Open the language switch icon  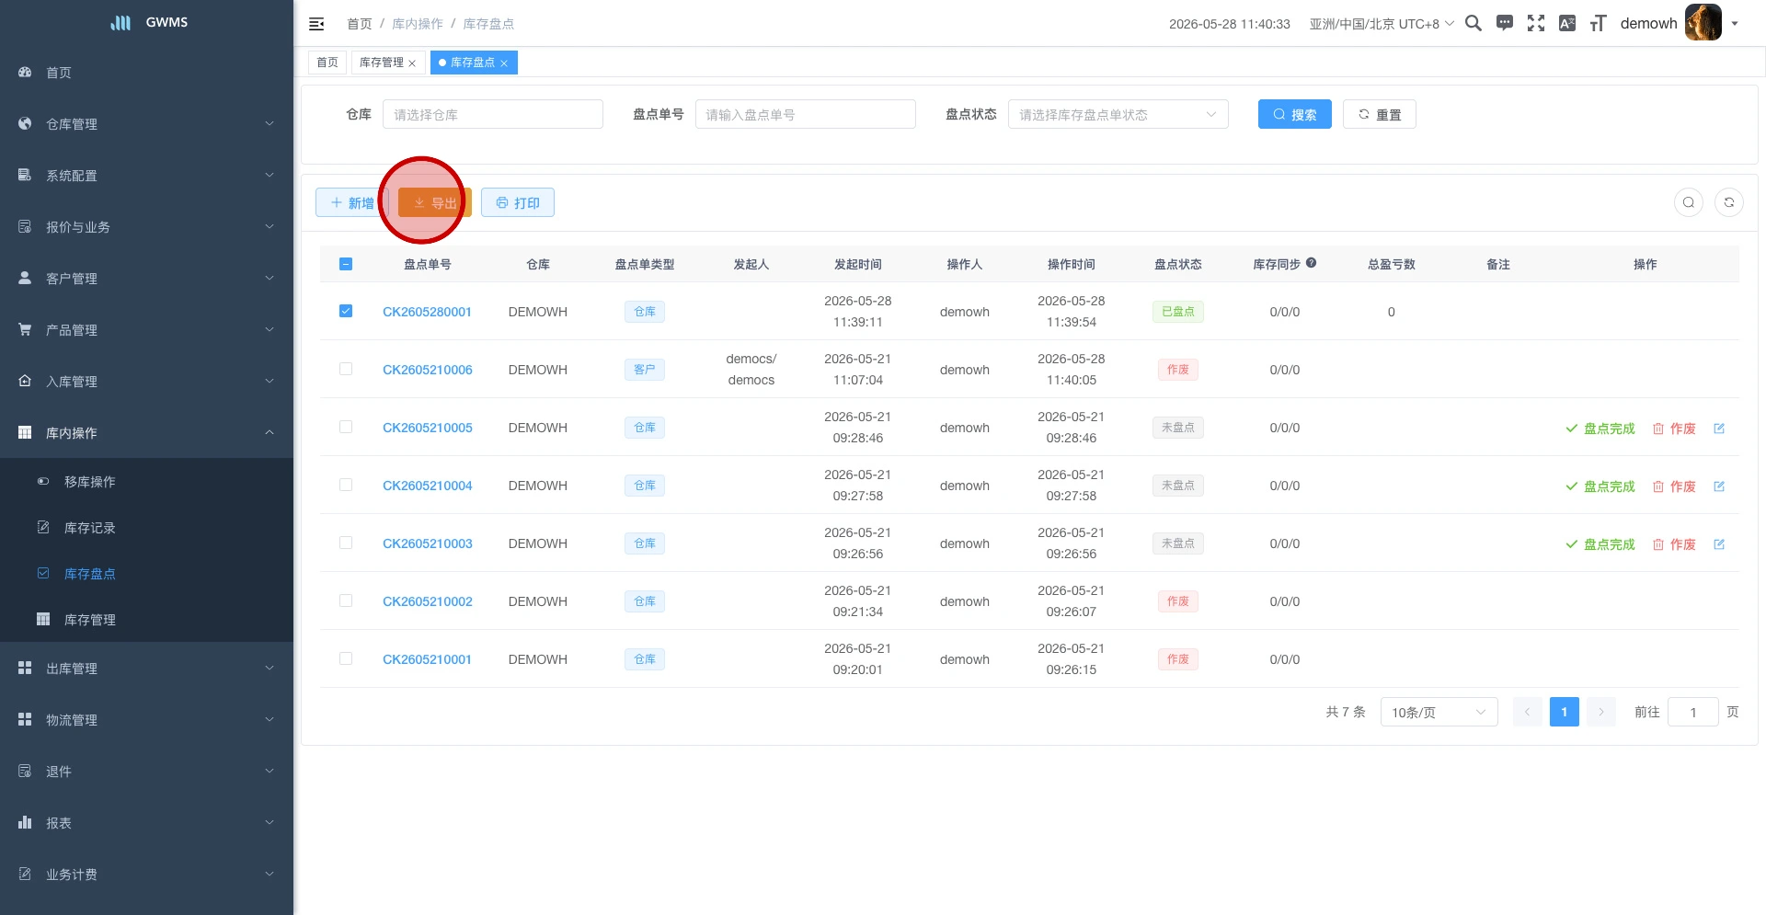pyautogui.click(x=1567, y=23)
